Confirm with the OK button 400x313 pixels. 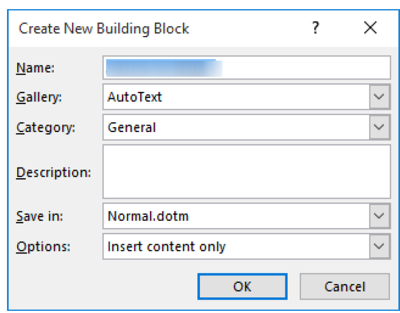point(242,287)
